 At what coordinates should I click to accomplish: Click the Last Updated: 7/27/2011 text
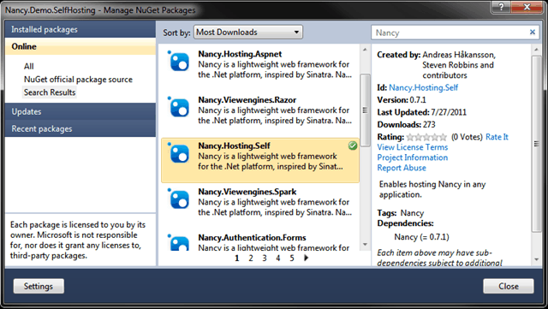point(422,112)
